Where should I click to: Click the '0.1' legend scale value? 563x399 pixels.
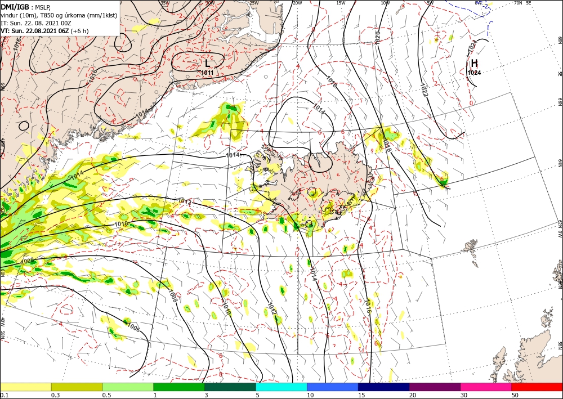tap(4, 395)
